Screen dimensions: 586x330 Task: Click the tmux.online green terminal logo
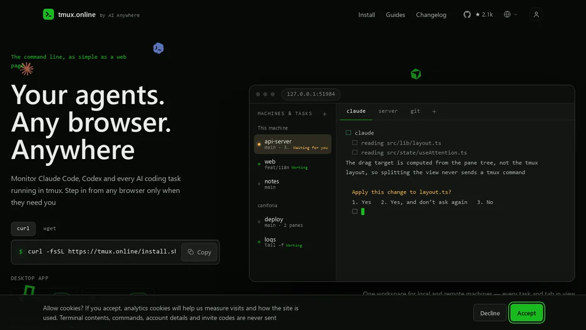48,14
